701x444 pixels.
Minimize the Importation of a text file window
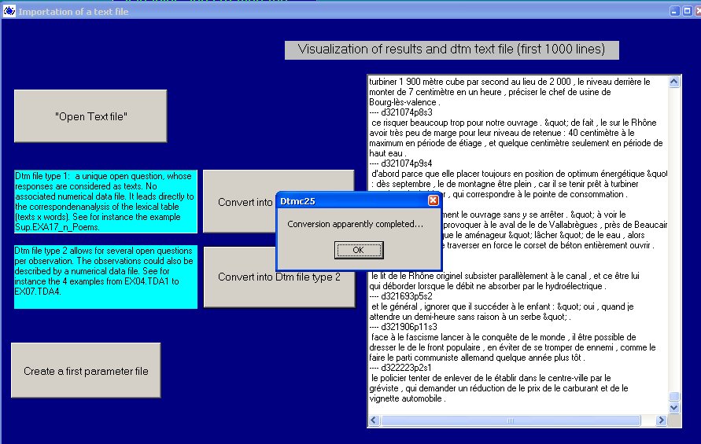674,11
